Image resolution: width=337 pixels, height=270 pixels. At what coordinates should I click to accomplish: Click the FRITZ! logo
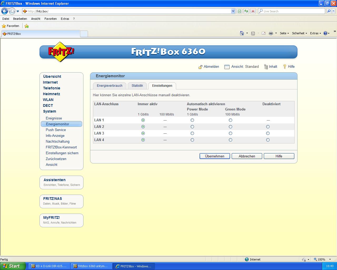pyautogui.click(x=61, y=52)
